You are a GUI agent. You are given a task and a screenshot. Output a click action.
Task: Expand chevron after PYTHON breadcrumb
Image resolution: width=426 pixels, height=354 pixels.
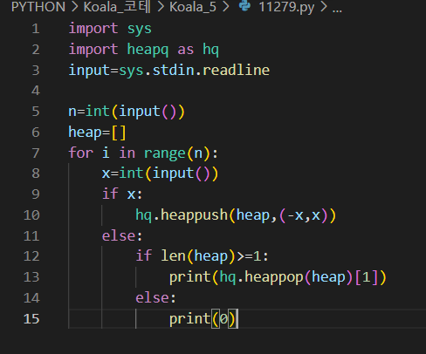point(74,7)
